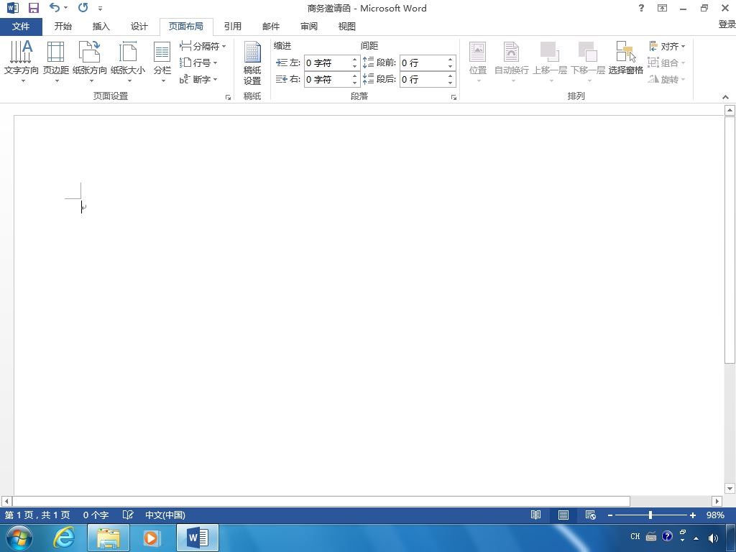The width and height of the screenshot is (736, 552).
Task: Click the Word taskbar button
Action: coord(198,538)
